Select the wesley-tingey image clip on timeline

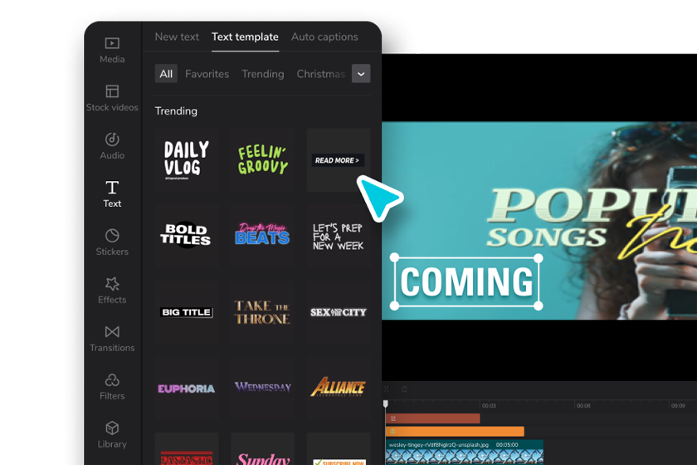tap(464, 453)
